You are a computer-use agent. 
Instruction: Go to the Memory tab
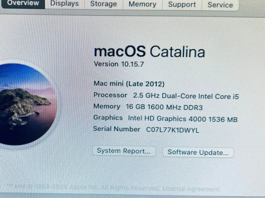point(142,4)
